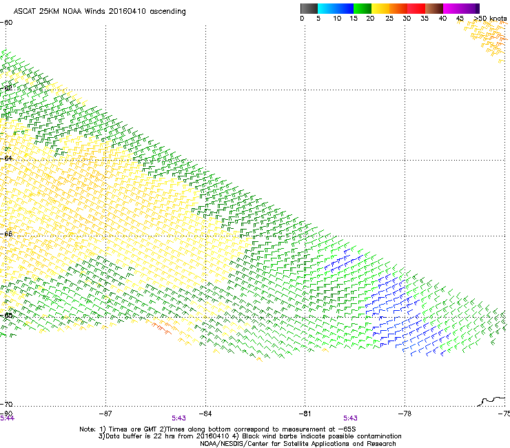Click the NOAA/NESDIS credit line
This screenshot has width=510, height=448.
(x=298, y=444)
